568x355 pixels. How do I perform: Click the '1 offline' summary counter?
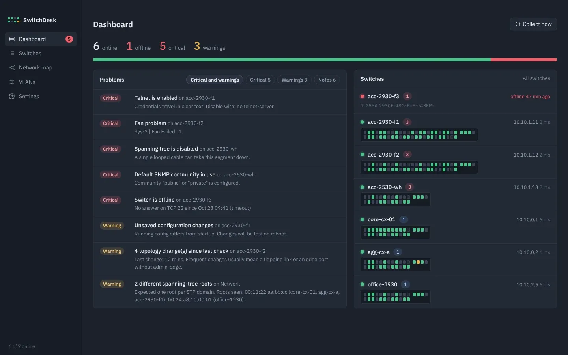138,47
